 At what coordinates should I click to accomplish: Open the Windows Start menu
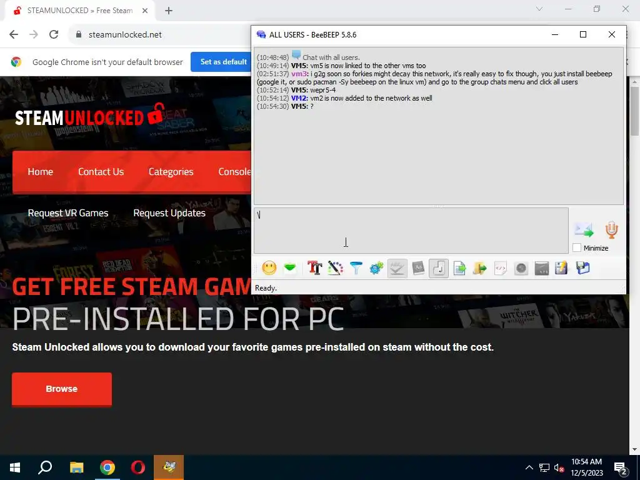(15, 467)
